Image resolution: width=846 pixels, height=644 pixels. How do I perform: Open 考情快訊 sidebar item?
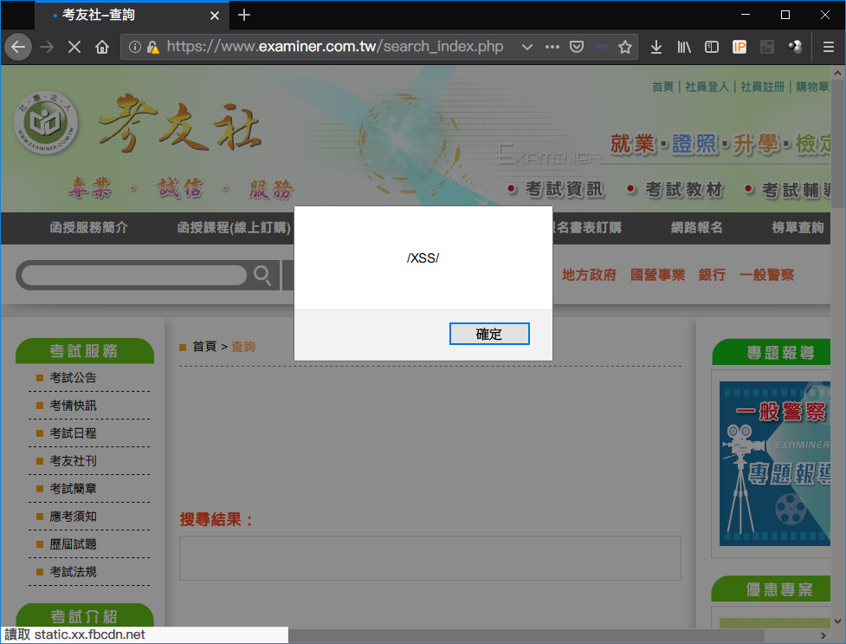click(x=73, y=406)
